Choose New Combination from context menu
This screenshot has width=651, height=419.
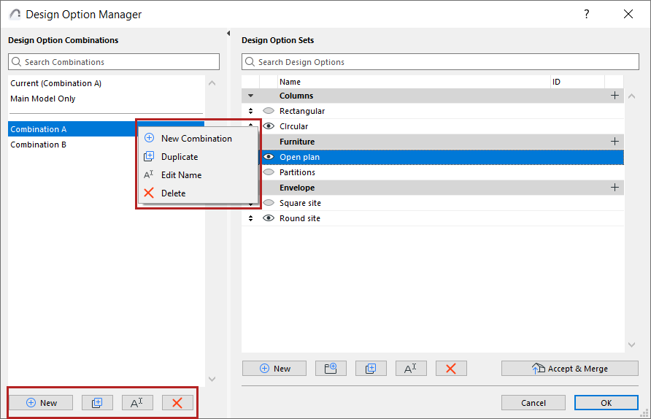[x=196, y=138]
